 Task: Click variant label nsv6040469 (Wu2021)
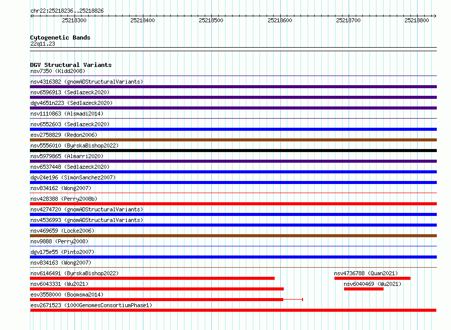[x=372, y=284]
